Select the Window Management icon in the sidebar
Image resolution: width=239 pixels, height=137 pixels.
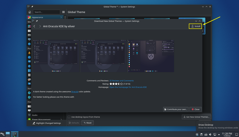pos(29,31)
